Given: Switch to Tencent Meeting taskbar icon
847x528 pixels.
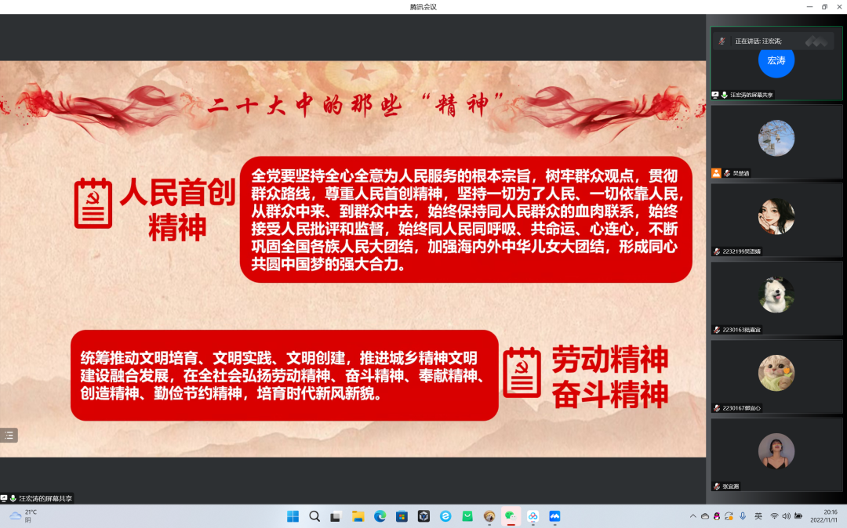Looking at the screenshot, I should click(x=554, y=516).
